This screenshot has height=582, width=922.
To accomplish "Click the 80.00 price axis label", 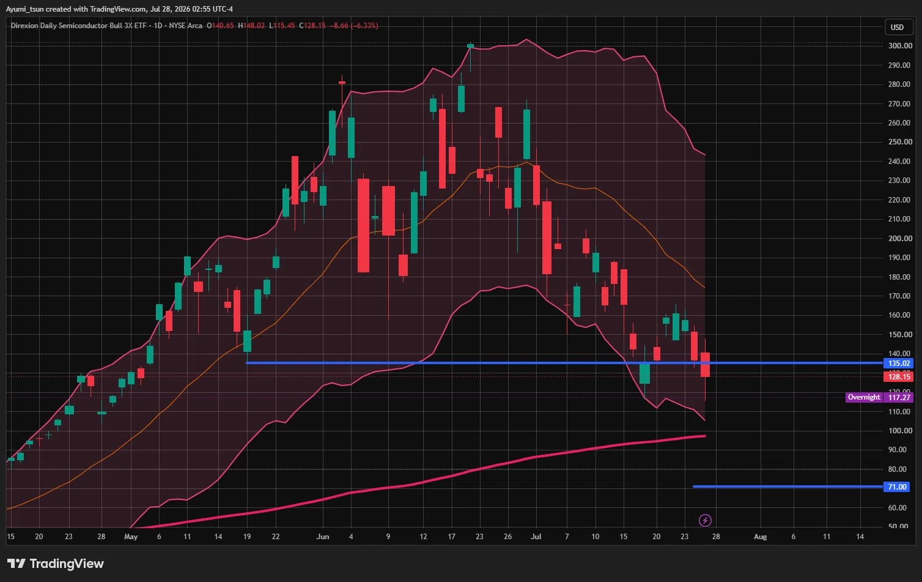I will pos(898,469).
